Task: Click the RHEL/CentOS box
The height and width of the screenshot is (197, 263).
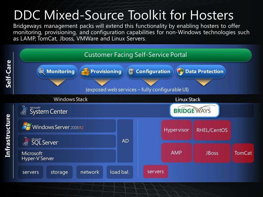Action: pos(212,130)
